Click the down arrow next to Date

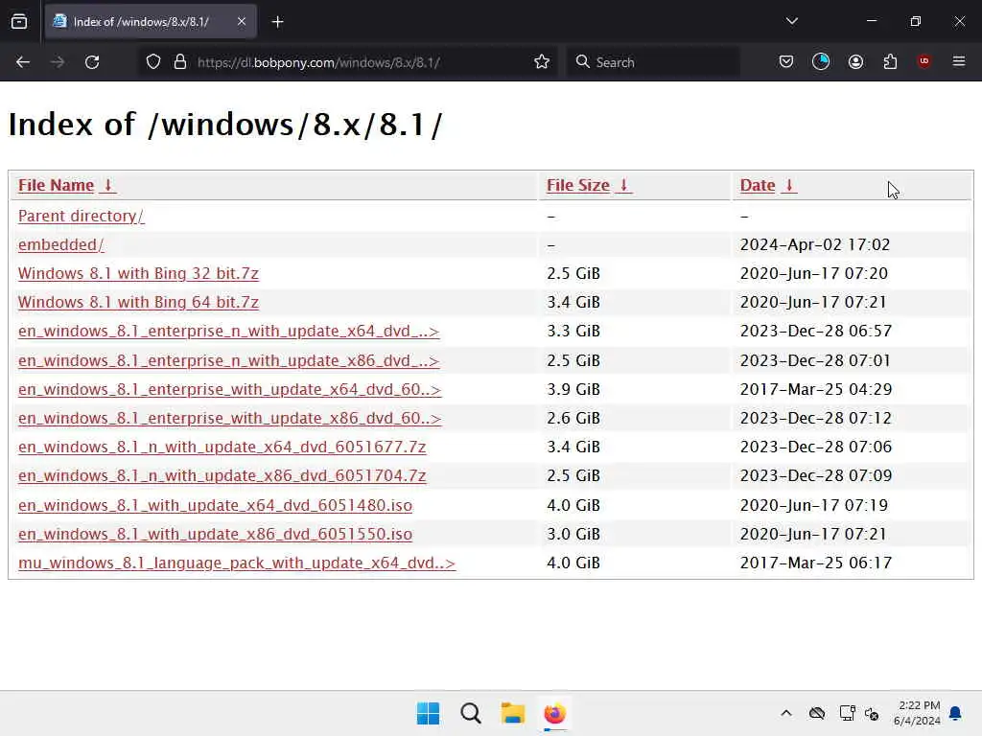(x=789, y=185)
